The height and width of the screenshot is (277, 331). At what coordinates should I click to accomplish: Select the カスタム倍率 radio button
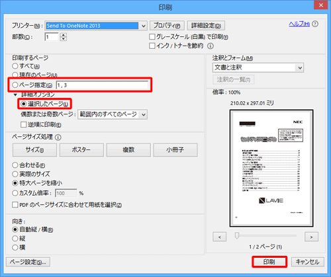pyautogui.click(x=15, y=193)
